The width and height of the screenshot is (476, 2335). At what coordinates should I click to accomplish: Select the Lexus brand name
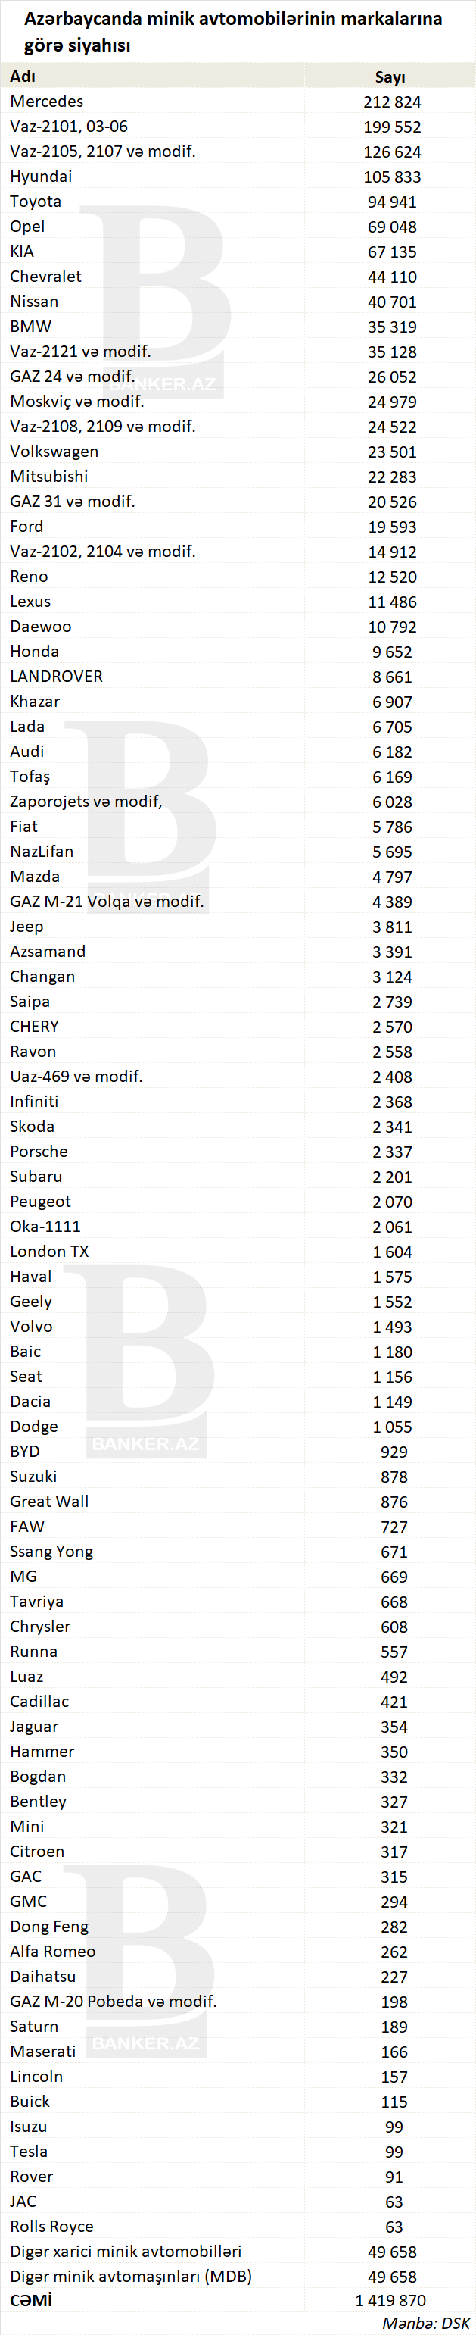pos(30,601)
